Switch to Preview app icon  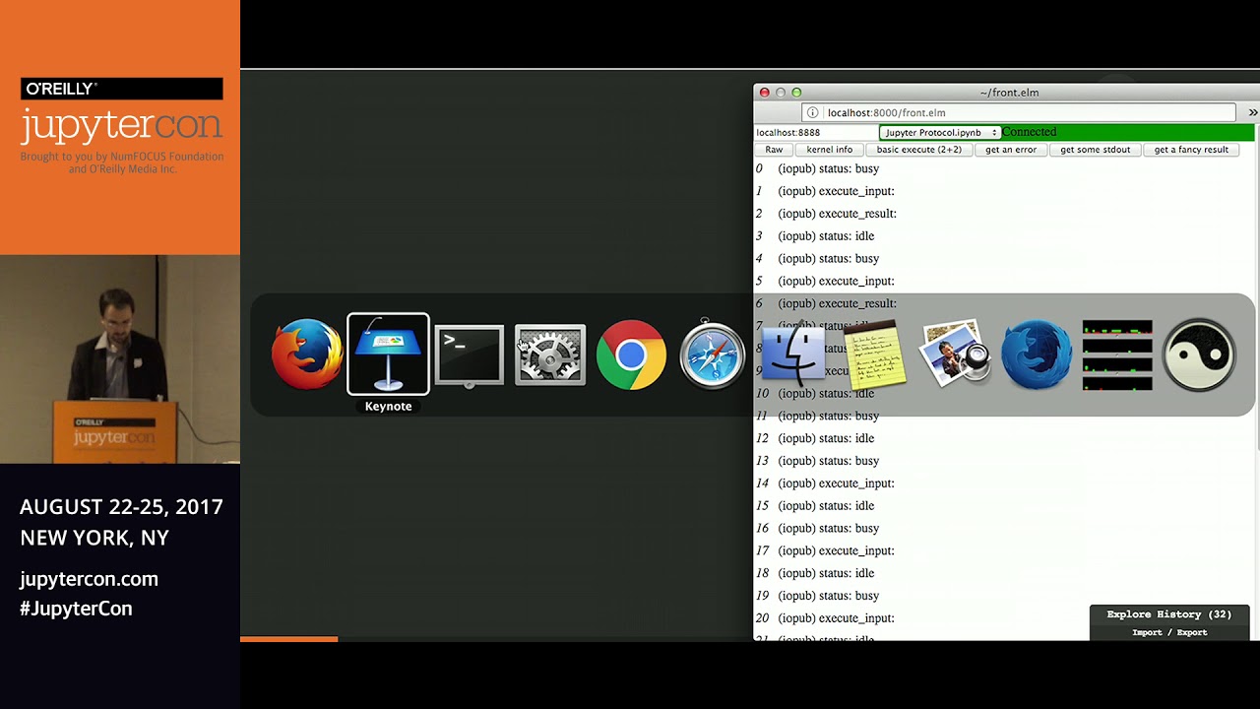click(x=955, y=354)
